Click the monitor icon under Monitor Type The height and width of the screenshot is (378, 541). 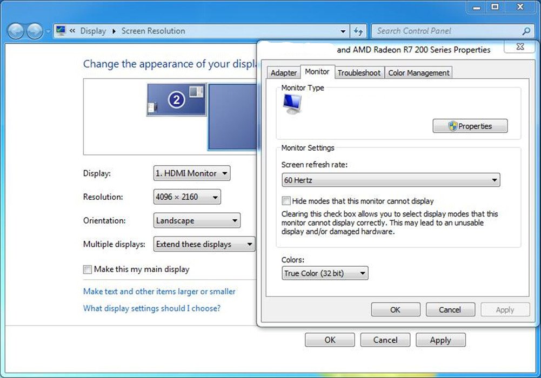292,103
